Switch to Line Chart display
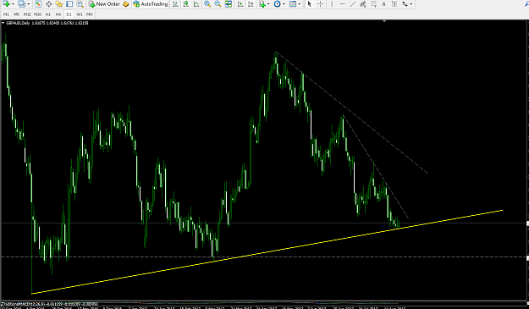The height and width of the screenshot is (309, 529). 196,3
